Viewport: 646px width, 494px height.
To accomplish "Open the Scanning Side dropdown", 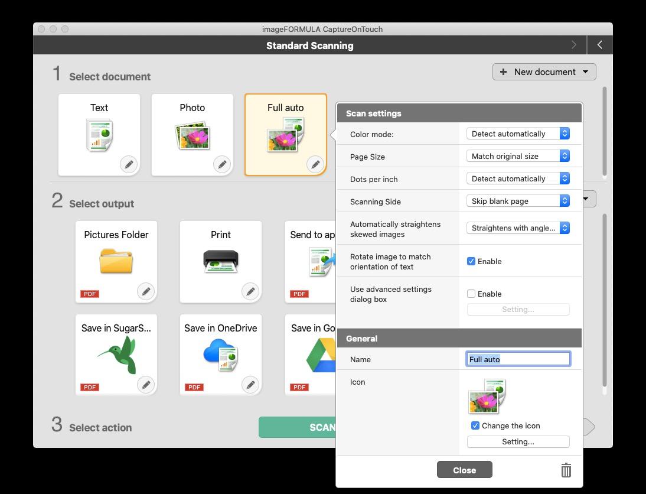I will click(x=518, y=201).
